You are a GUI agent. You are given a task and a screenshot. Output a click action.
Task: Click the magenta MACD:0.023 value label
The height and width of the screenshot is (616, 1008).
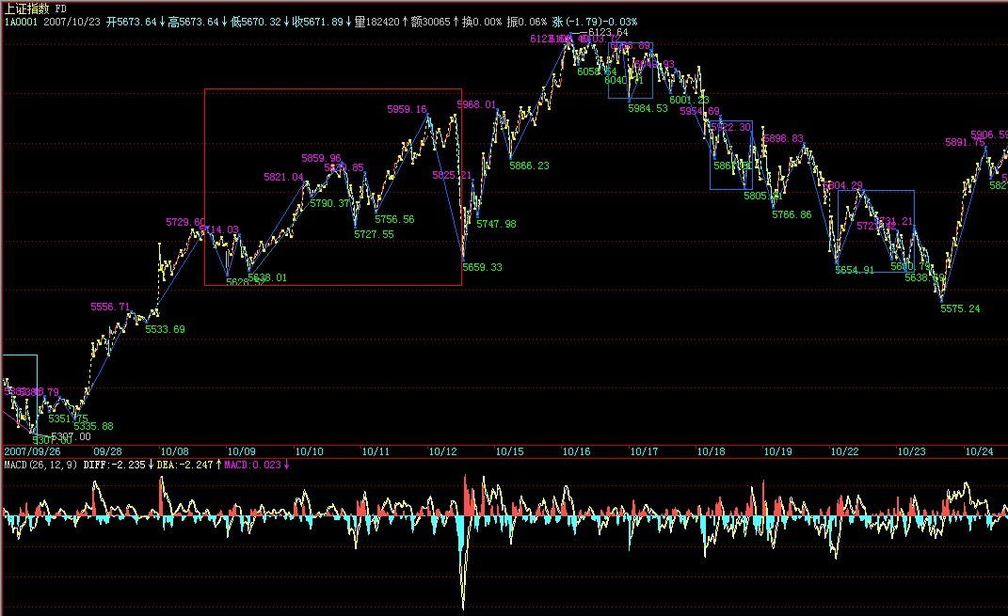[254, 464]
